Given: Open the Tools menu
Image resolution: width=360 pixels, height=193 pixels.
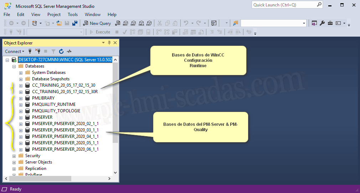Looking at the screenshot, I should (73, 15).
